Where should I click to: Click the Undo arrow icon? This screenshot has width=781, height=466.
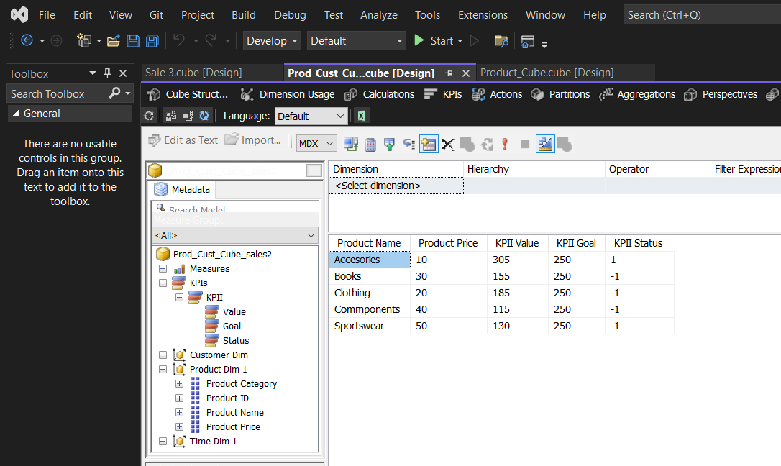pos(179,40)
